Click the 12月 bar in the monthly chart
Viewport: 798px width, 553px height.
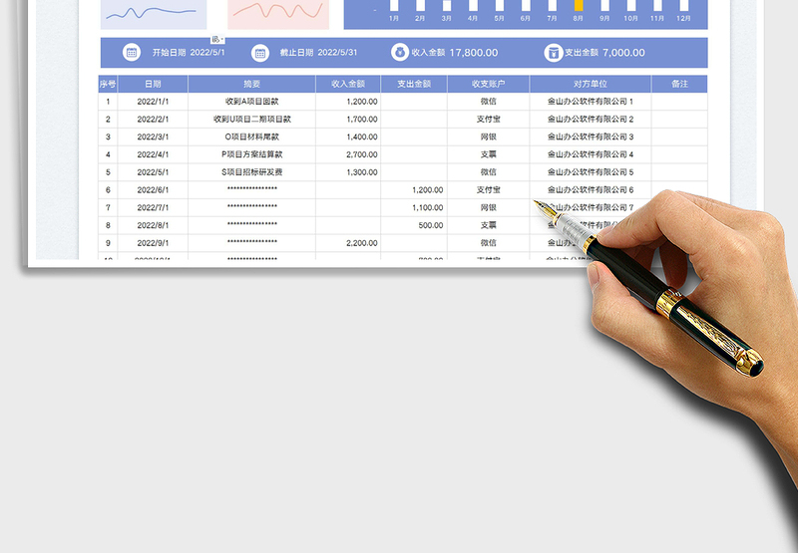click(x=683, y=6)
